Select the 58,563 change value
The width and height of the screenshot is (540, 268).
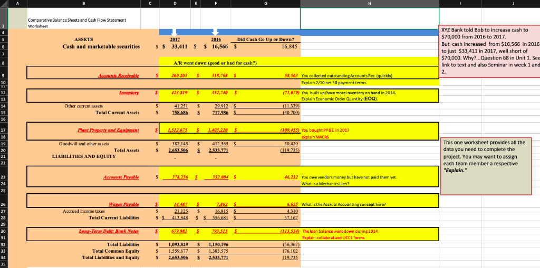(x=292, y=75)
